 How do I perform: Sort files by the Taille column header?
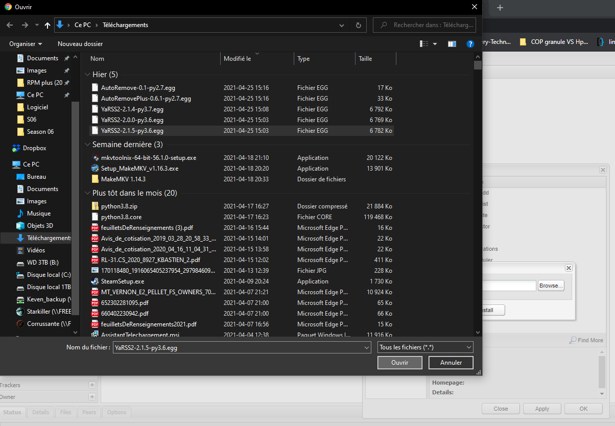coord(375,59)
